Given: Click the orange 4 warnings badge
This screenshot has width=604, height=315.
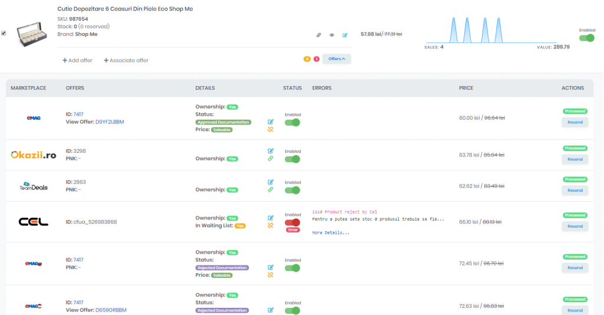Looking at the screenshot, I should tap(307, 59).
